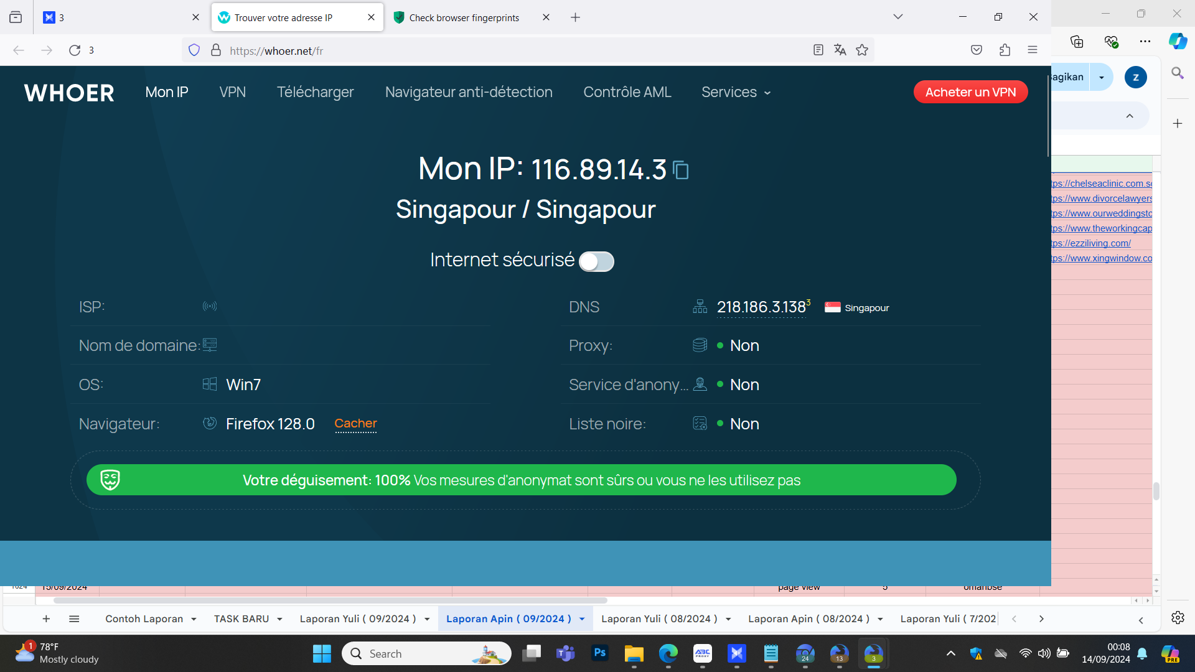Click the site security padlock icon

[216, 50]
